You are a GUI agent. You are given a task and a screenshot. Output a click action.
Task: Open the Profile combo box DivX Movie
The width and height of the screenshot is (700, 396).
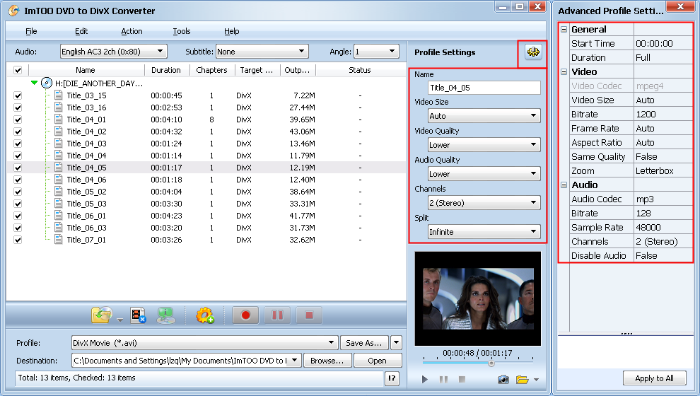click(204, 343)
